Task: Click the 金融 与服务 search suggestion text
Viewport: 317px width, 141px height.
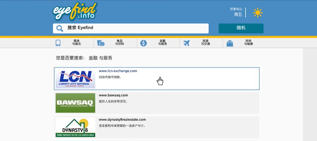Action: pos(100,58)
